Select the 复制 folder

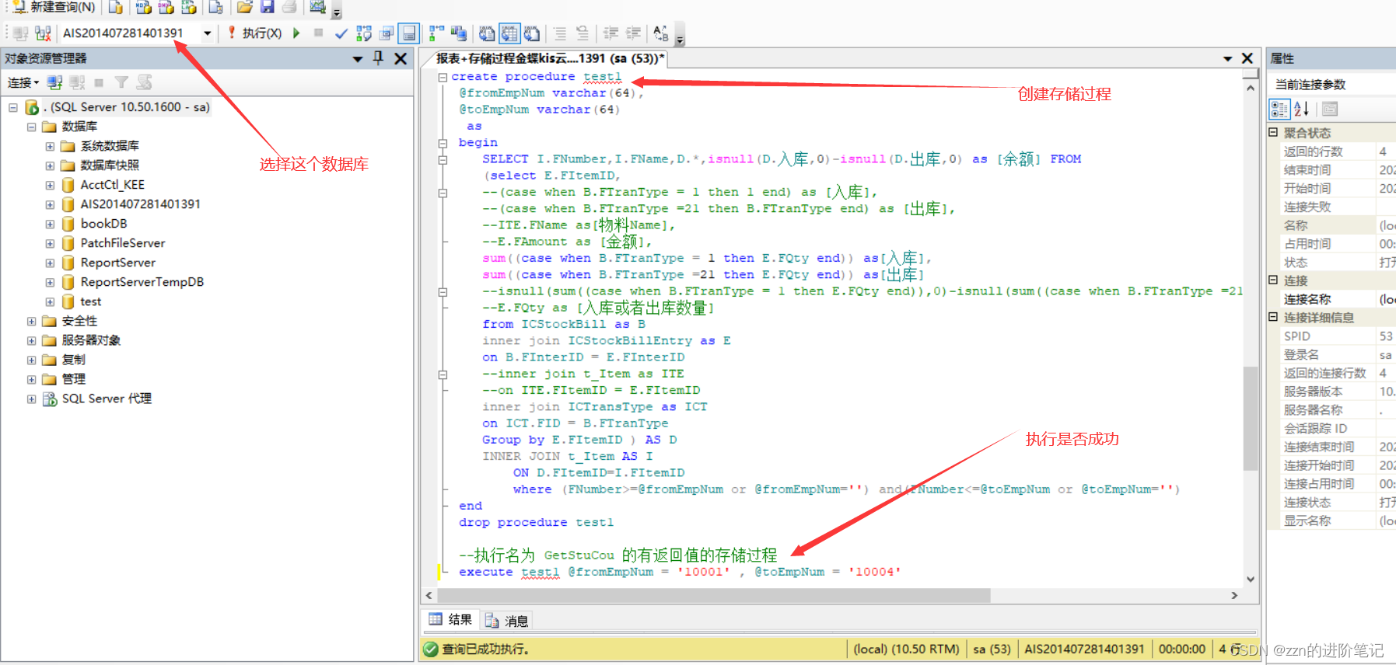[x=73, y=360]
